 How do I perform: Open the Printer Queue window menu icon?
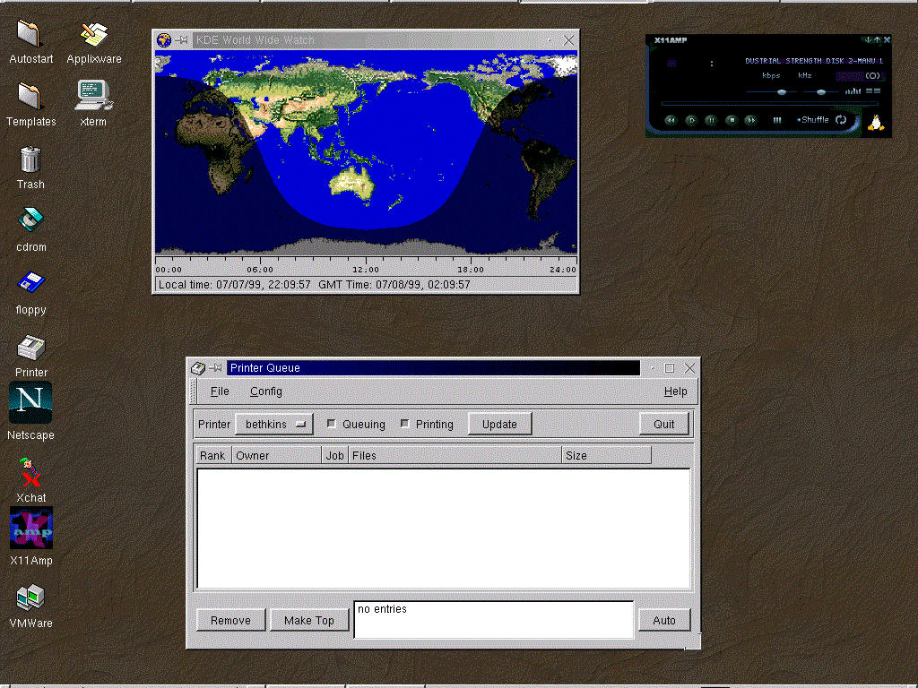198,368
